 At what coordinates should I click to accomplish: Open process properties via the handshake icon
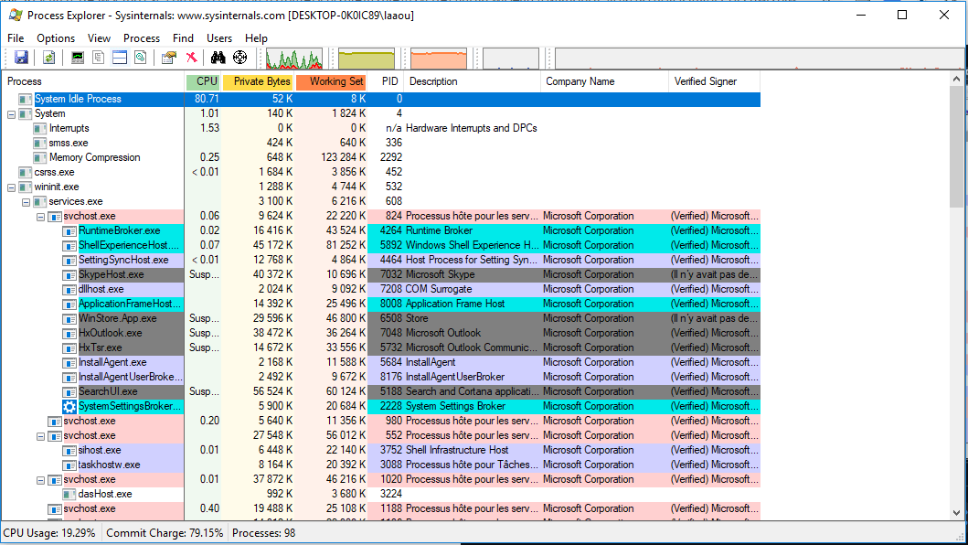[x=166, y=57]
